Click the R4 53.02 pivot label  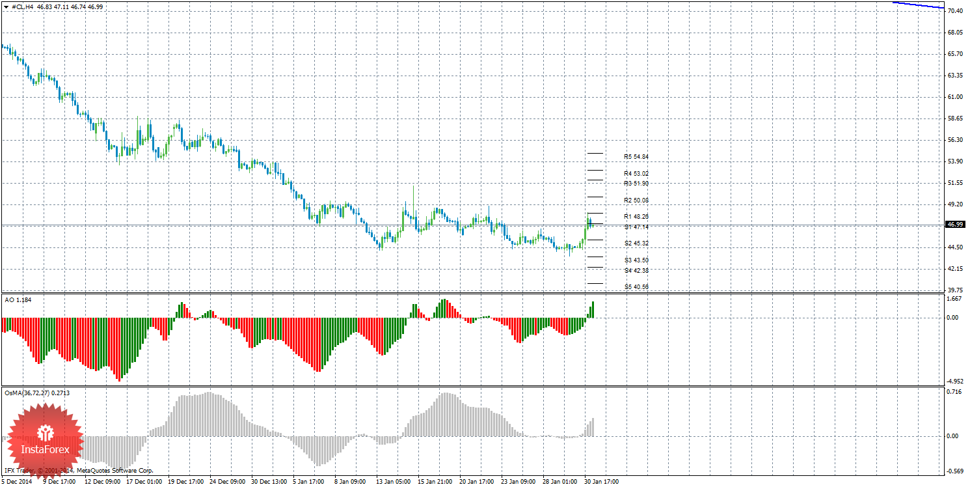[636, 174]
